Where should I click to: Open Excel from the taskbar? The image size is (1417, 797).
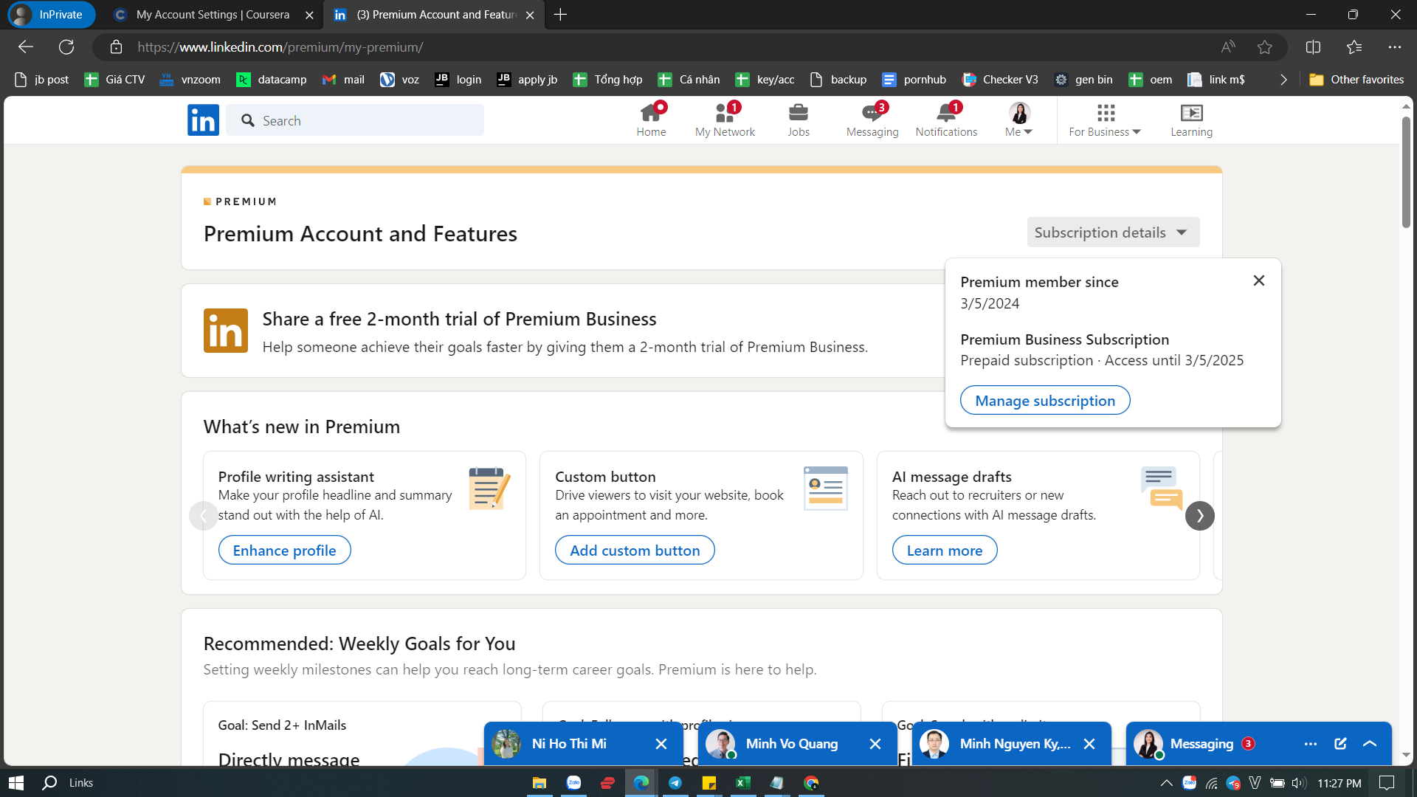[x=743, y=783]
